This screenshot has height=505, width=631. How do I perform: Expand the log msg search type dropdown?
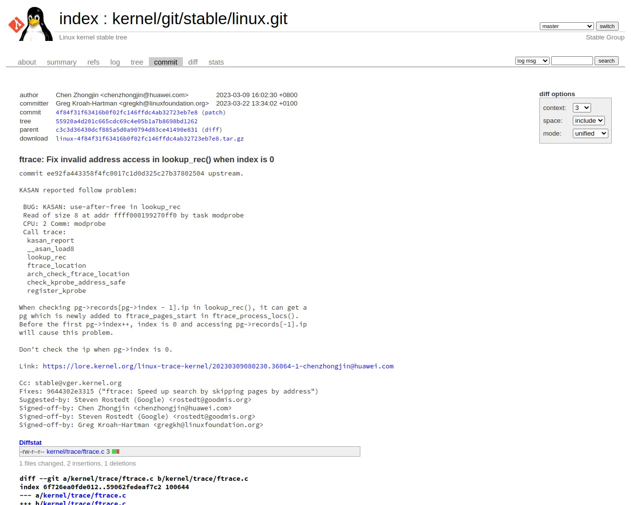pyautogui.click(x=532, y=61)
